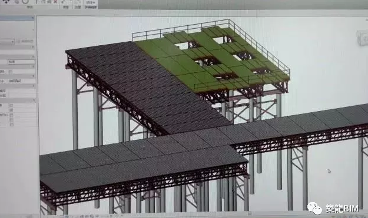Click the outlined text input field in properties
368x218 pixels.
tap(21, 62)
